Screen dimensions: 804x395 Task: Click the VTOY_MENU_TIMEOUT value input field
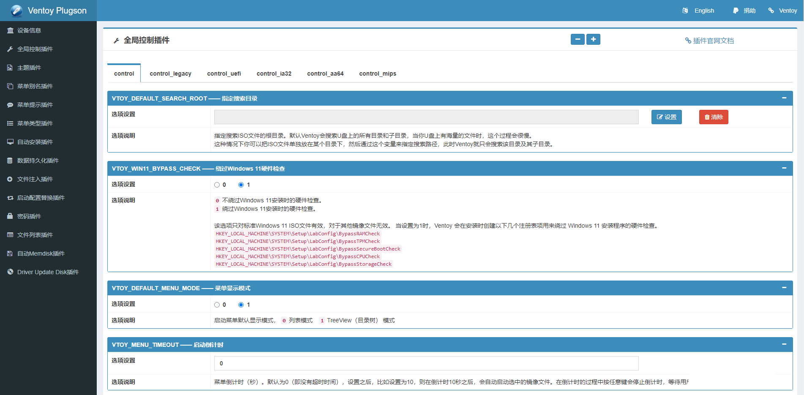(426, 363)
